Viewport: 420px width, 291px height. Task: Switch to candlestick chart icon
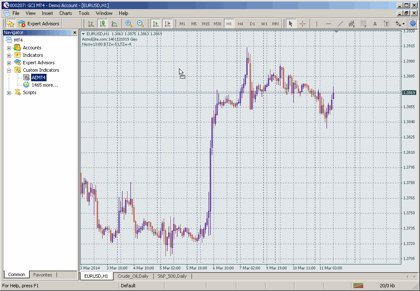[x=103, y=24]
